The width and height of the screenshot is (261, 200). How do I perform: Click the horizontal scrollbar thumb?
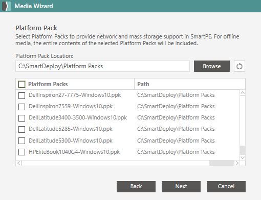pos(222,163)
